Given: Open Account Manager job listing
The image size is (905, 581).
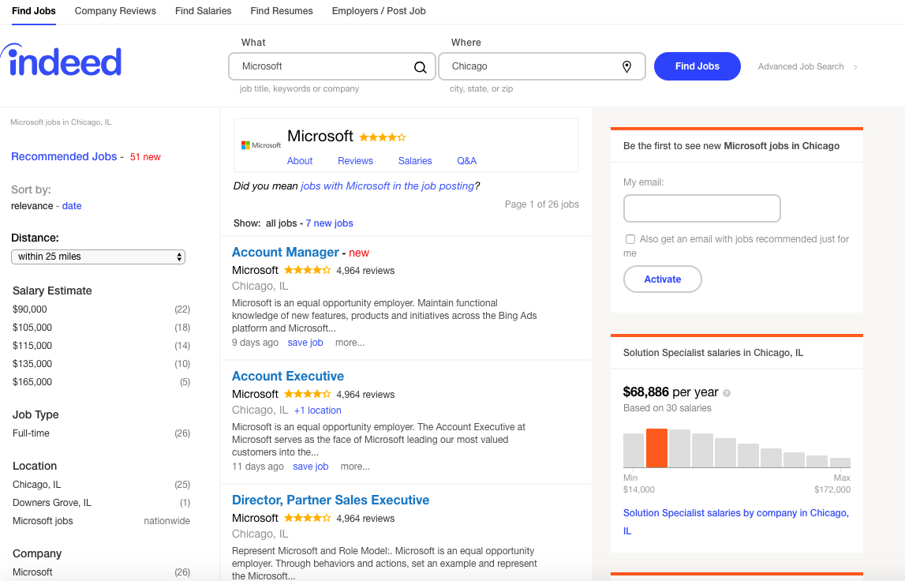Looking at the screenshot, I should (x=285, y=253).
